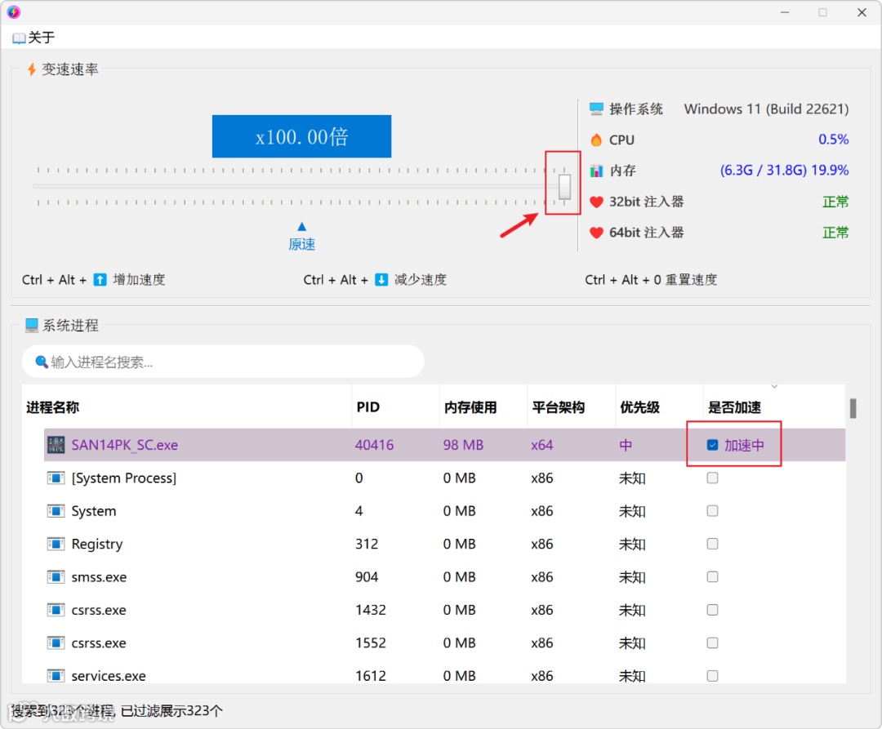Select the smss.exe process name

99,577
